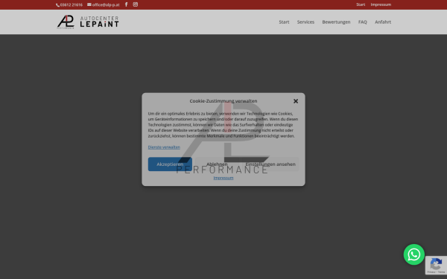Open Impressum link in cookie dialog
The width and height of the screenshot is (447, 279).
(x=223, y=178)
